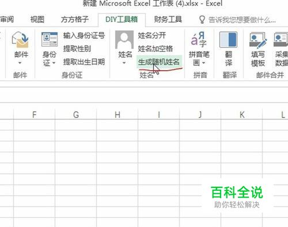The width and height of the screenshot is (288, 227).
Task: Switch to the 审阅 tab
Action: 7,19
